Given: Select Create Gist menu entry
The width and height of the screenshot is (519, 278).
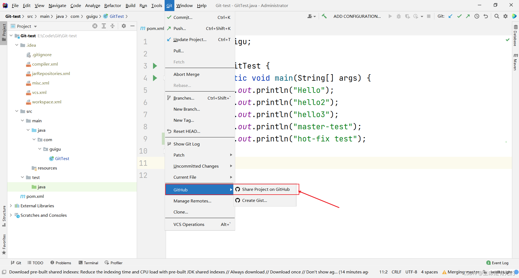Looking at the screenshot, I should click(265, 200).
